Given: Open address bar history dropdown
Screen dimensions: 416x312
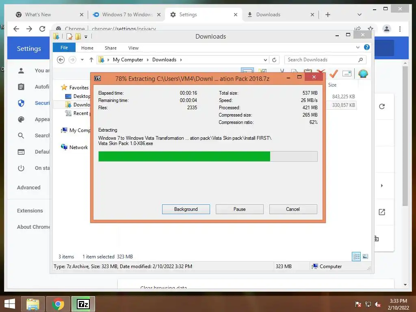Looking at the screenshot, I should 265,60.
